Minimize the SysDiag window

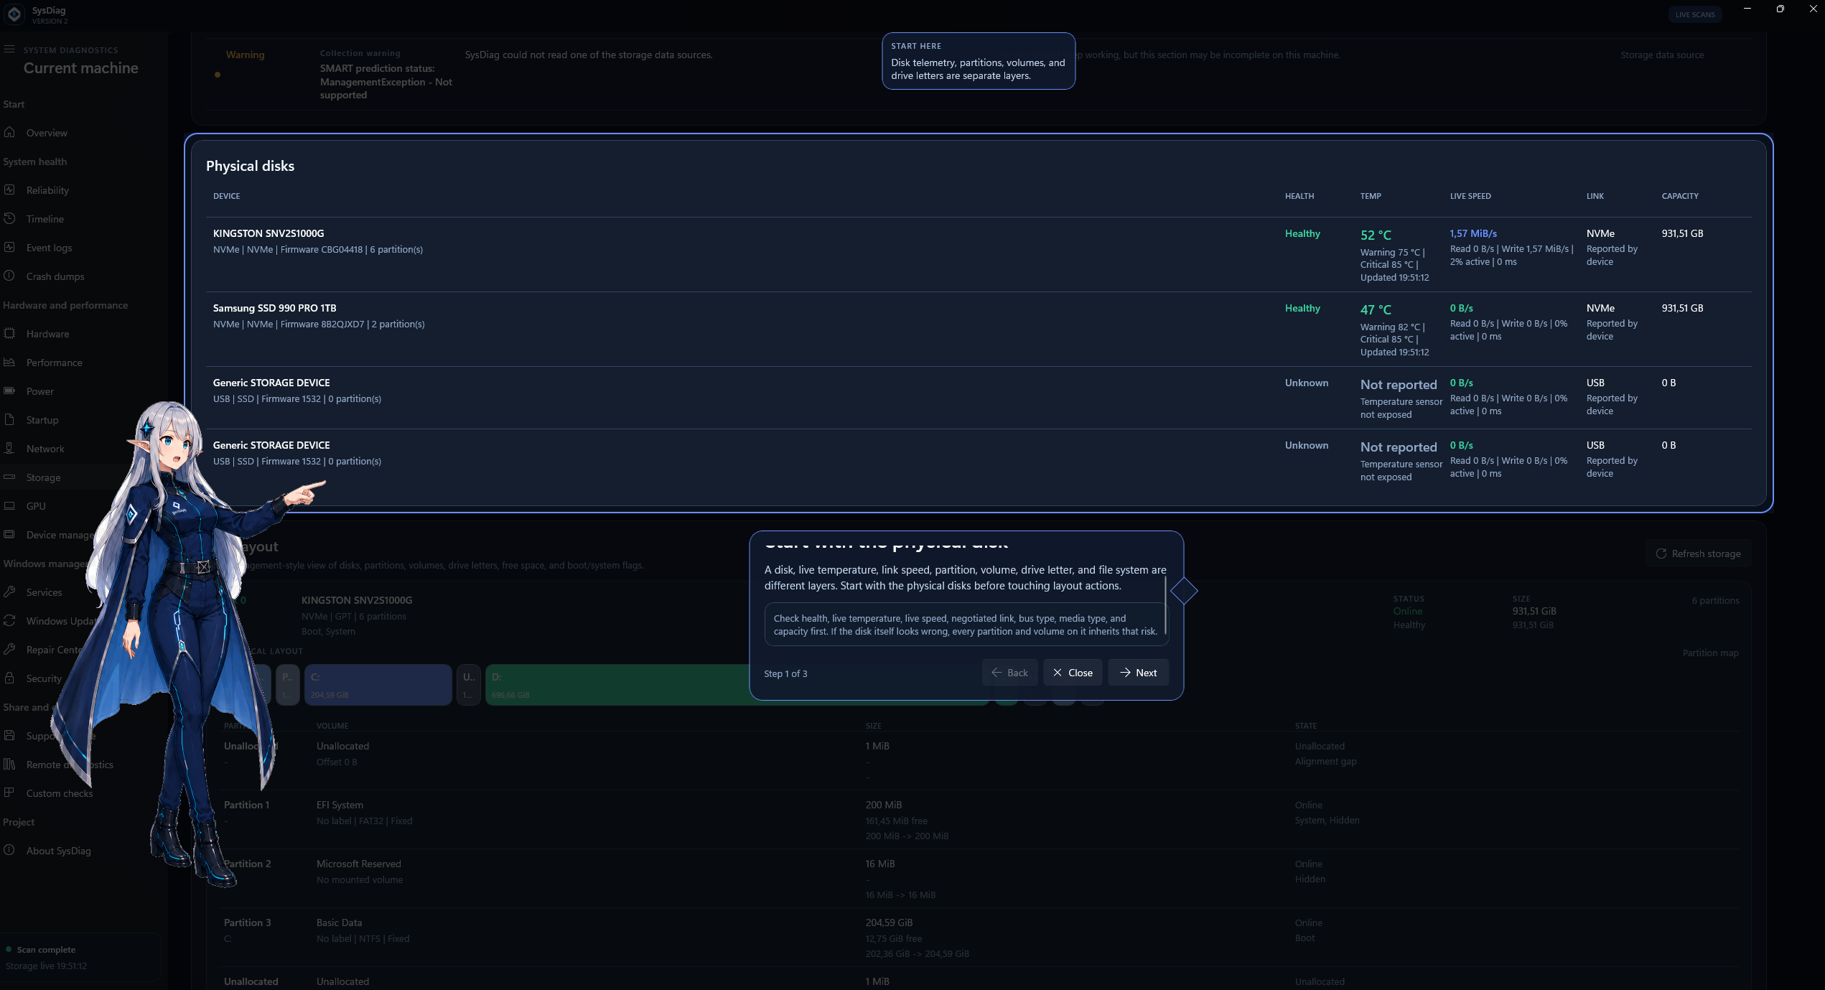[x=1747, y=9]
